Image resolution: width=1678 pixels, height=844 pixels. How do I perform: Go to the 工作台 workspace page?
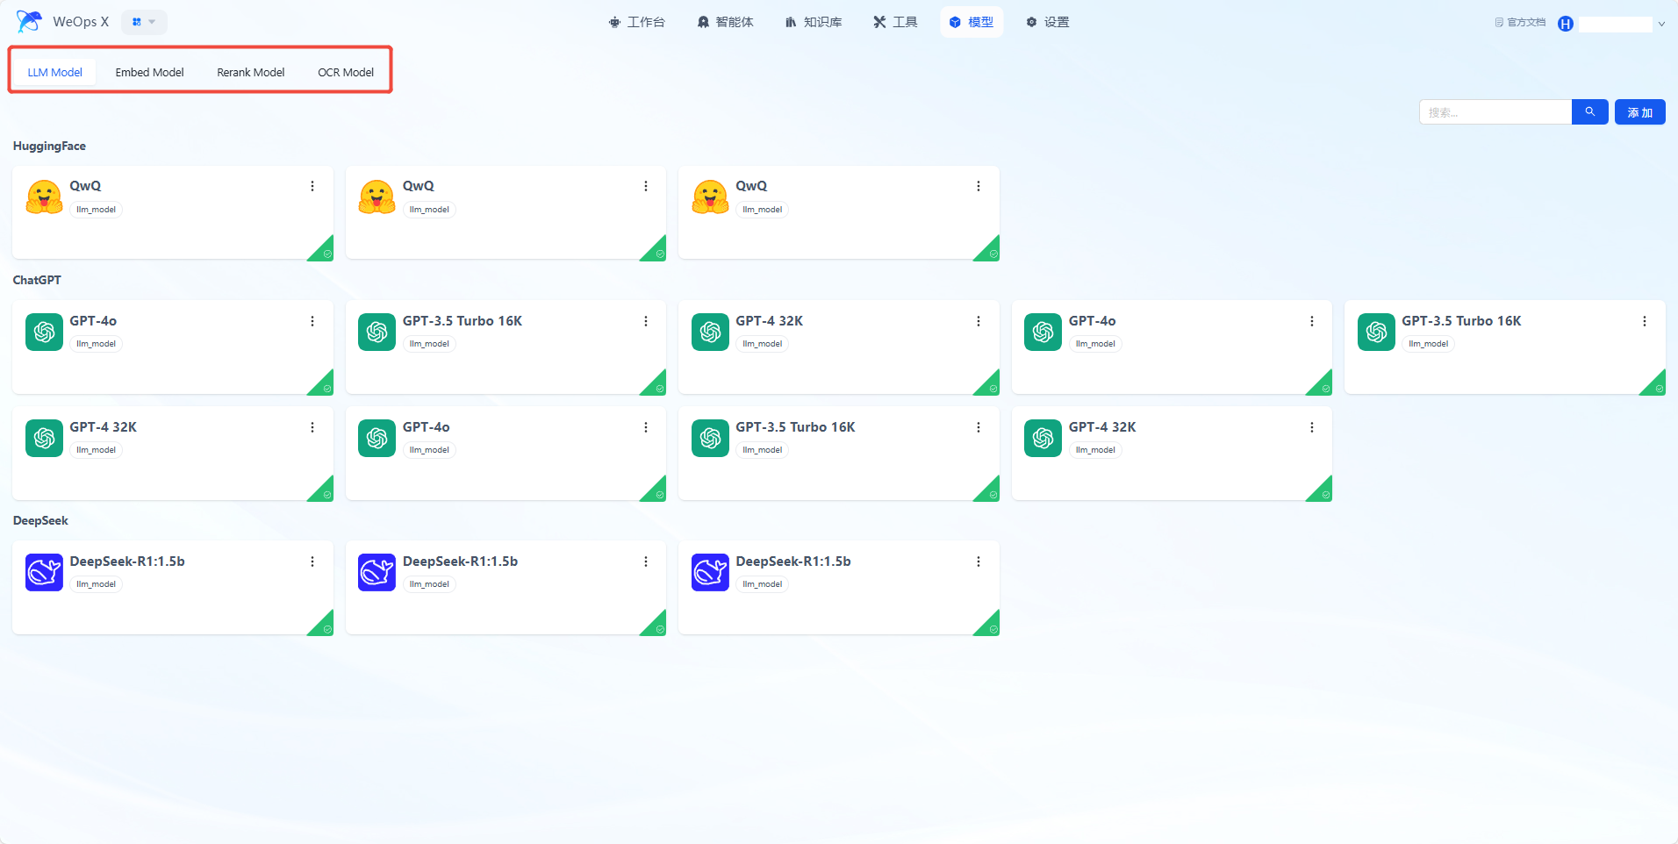click(x=637, y=22)
